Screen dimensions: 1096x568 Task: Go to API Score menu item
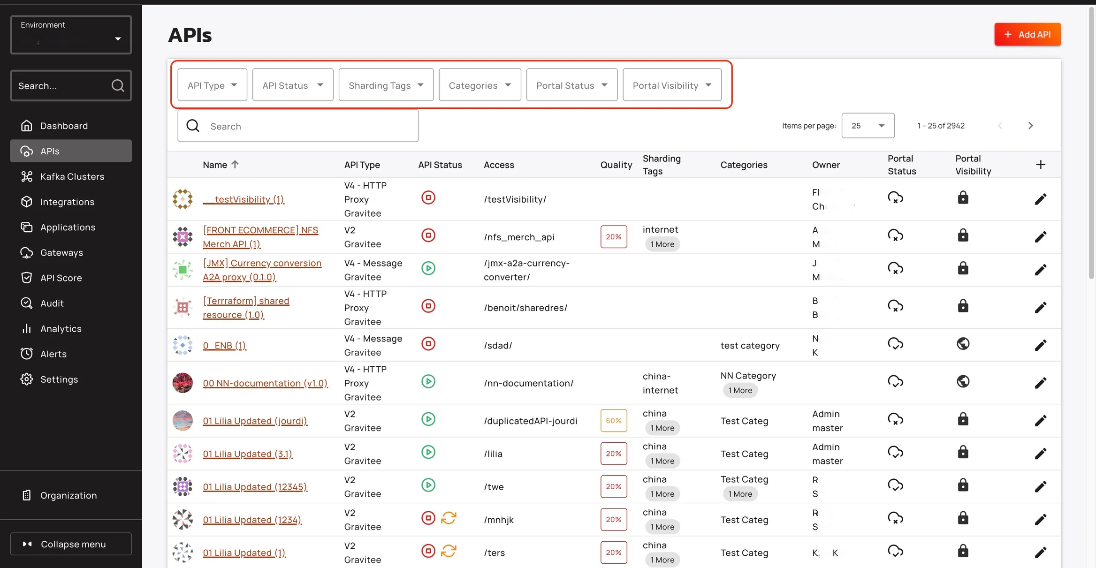[x=61, y=278]
